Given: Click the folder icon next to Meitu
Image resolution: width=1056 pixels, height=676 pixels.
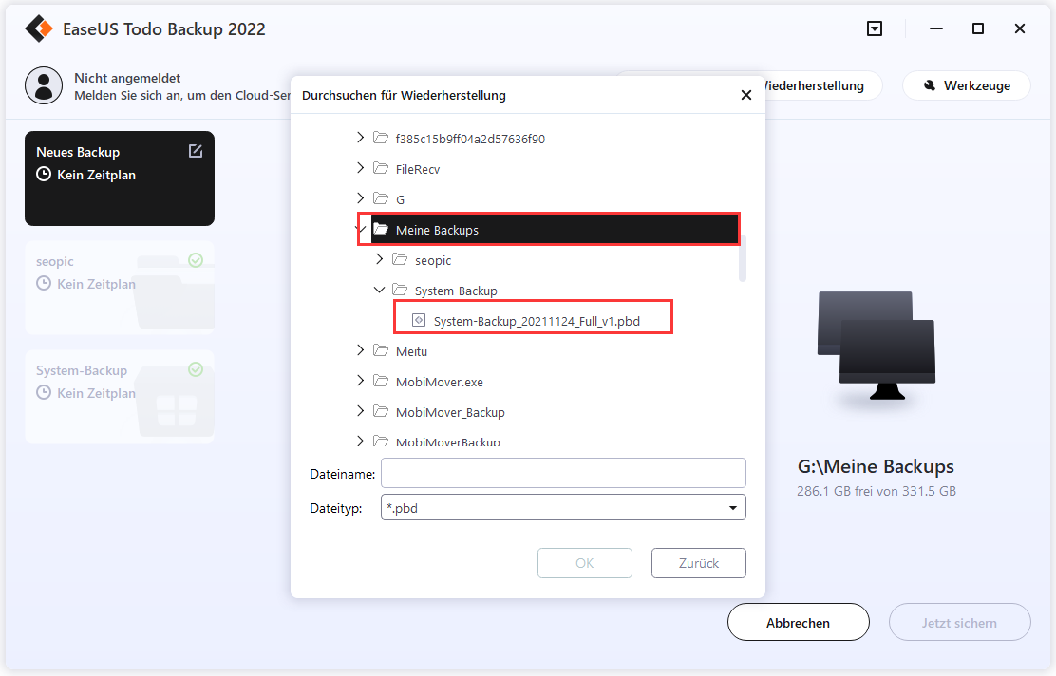Looking at the screenshot, I should (381, 350).
